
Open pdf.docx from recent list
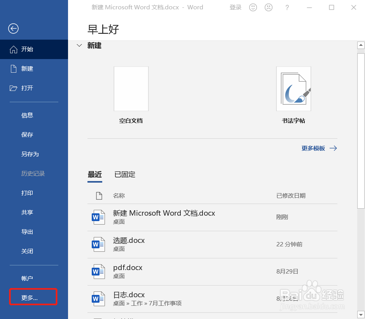click(128, 268)
